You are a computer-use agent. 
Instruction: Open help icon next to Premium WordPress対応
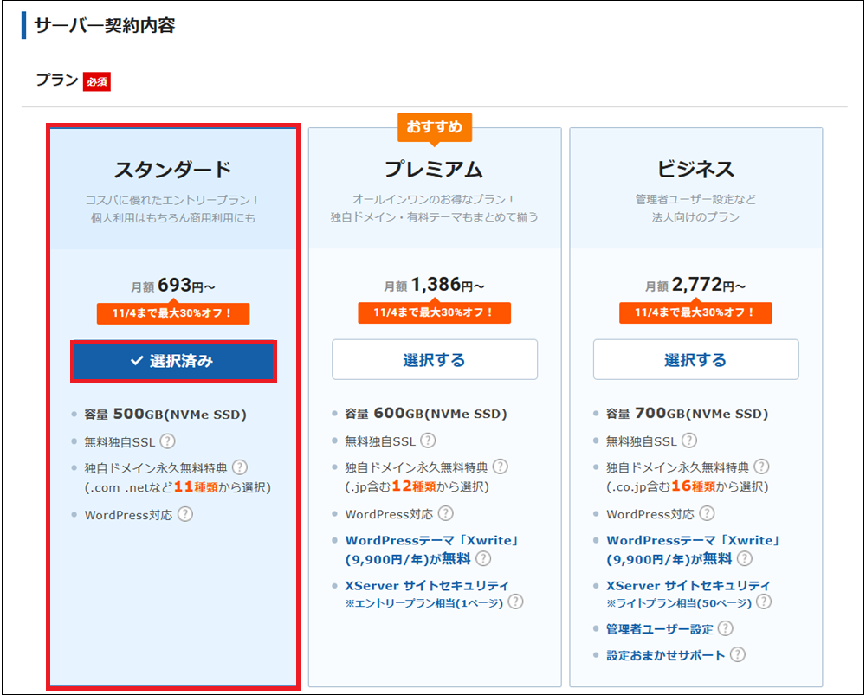[446, 514]
